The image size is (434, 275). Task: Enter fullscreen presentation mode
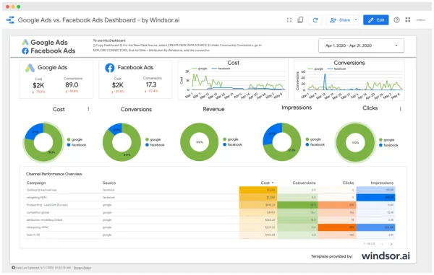tap(289, 20)
